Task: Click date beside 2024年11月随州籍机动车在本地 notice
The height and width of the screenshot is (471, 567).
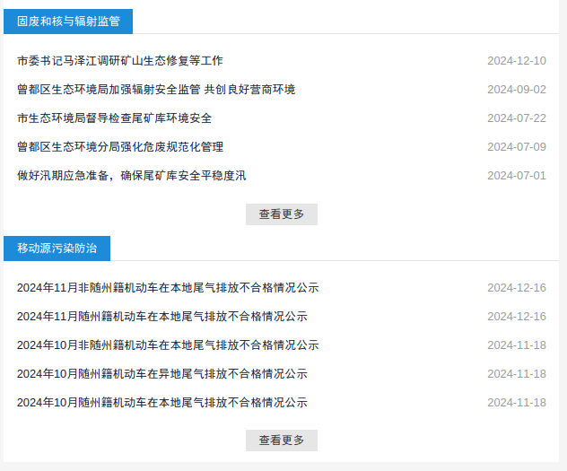Action: click(x=517, y=317)
